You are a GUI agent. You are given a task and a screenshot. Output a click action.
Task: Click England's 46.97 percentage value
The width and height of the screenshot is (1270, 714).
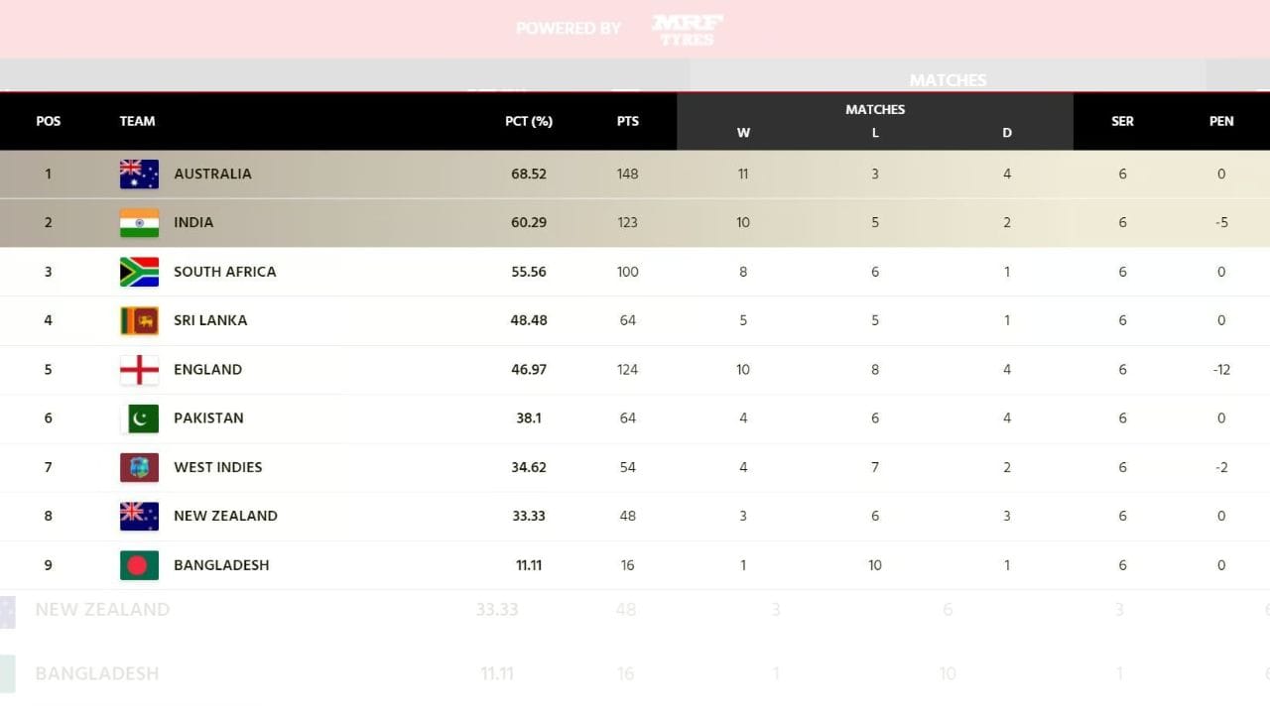point(528,370)
